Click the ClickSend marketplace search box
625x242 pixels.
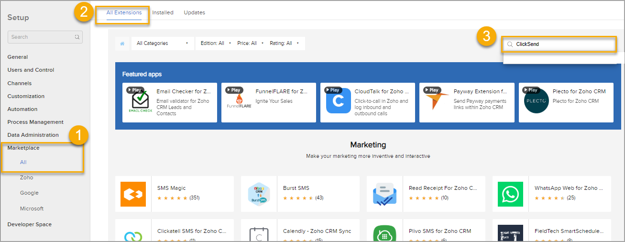(559, 44)
